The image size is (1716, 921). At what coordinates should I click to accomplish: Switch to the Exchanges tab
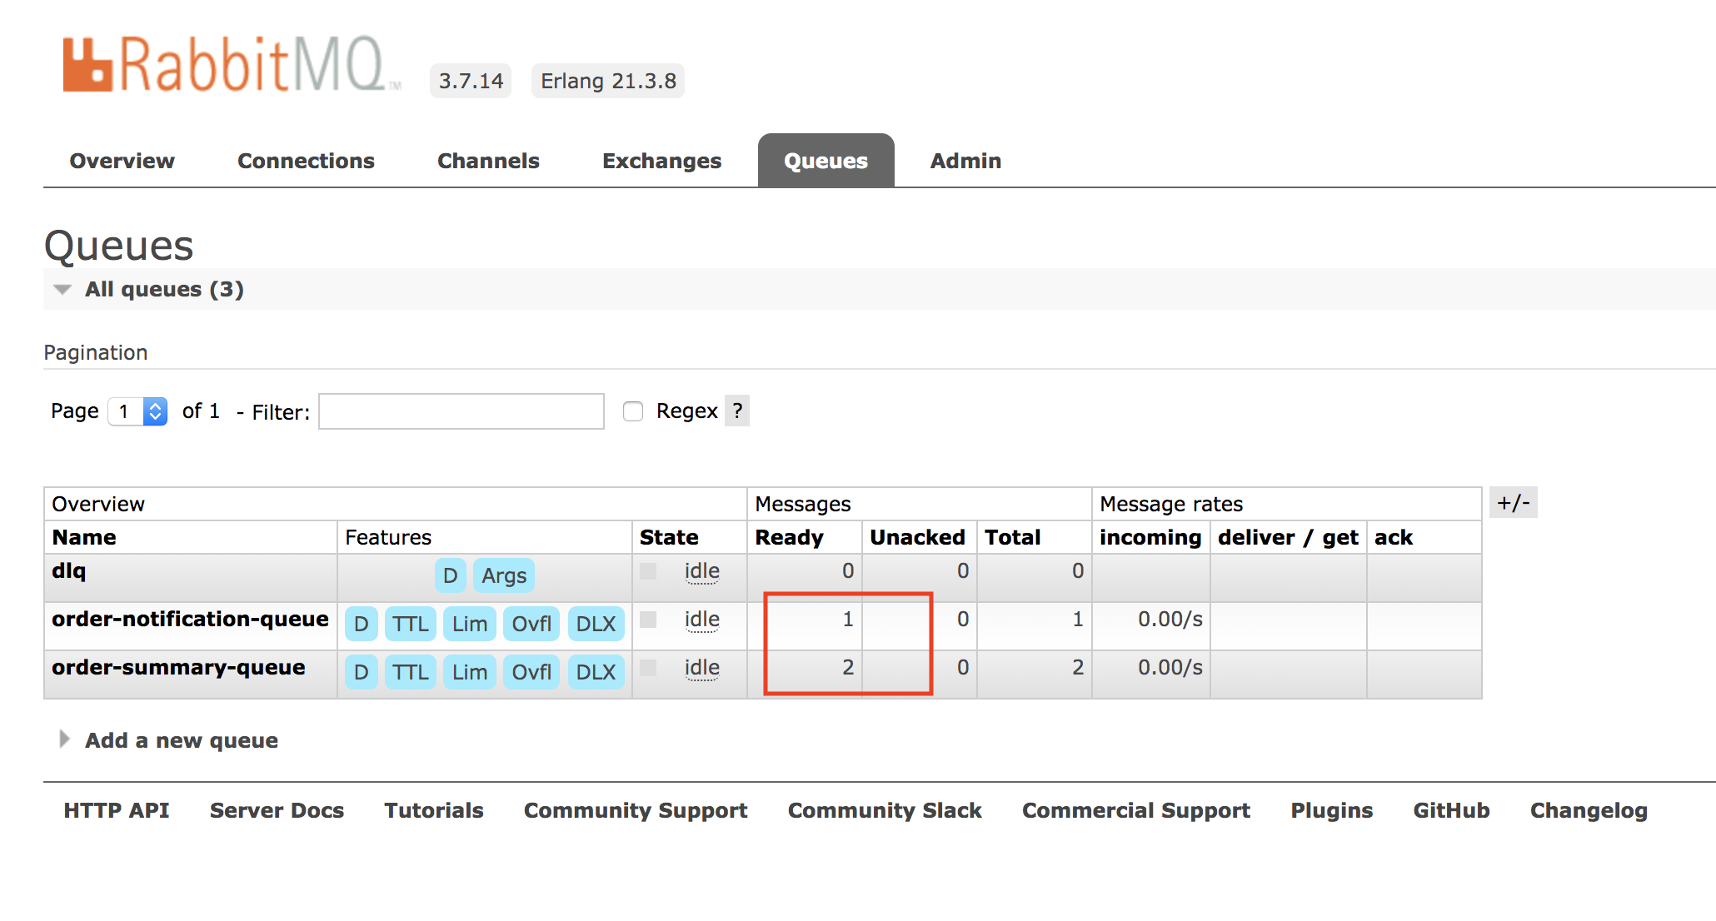pyautogui.click(x=661, y=161)
